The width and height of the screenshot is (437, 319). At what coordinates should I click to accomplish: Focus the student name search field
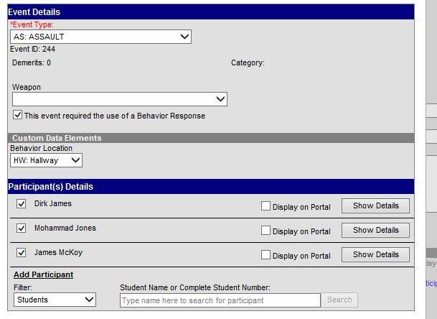click(220, 300)
